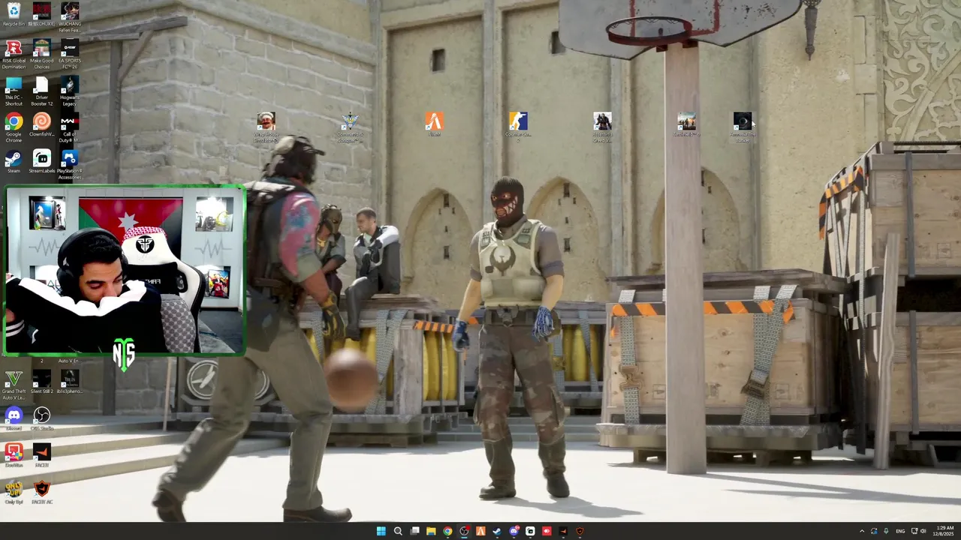The width and height of the screenshot is (961, 540).
Task: Open microphone indicator in system tray
Action: point(886,531)
